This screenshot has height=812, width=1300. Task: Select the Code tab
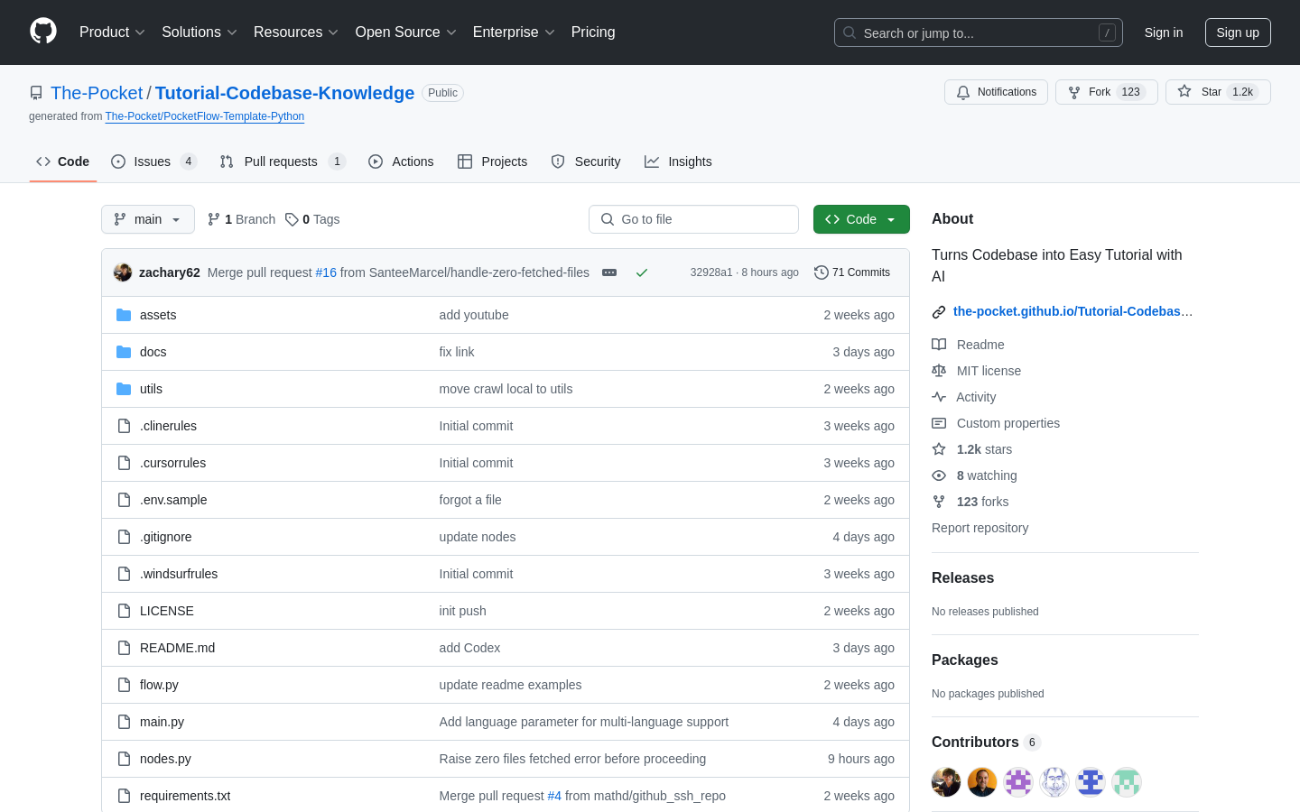62,161
